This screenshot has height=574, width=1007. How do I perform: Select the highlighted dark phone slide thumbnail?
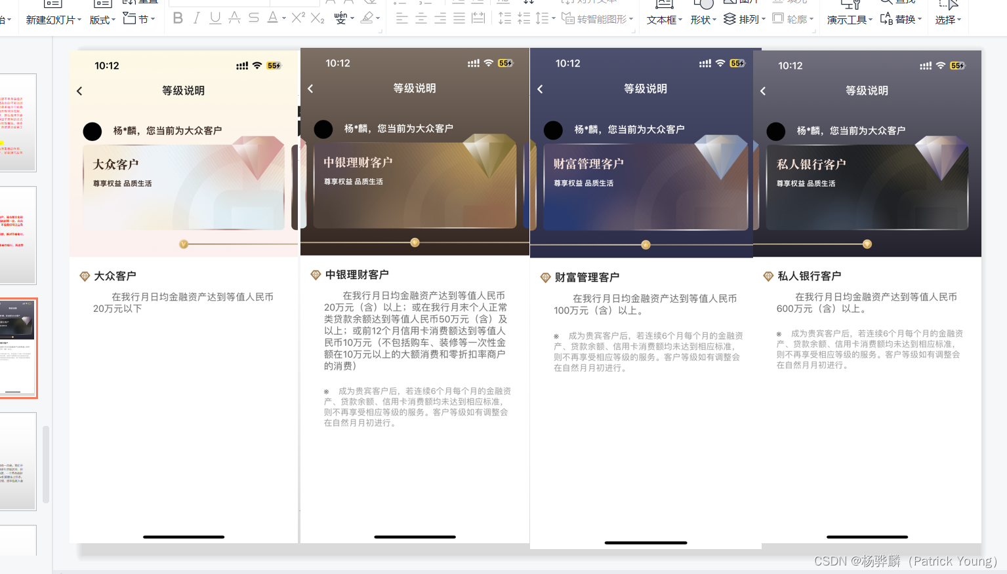(18, 348)
